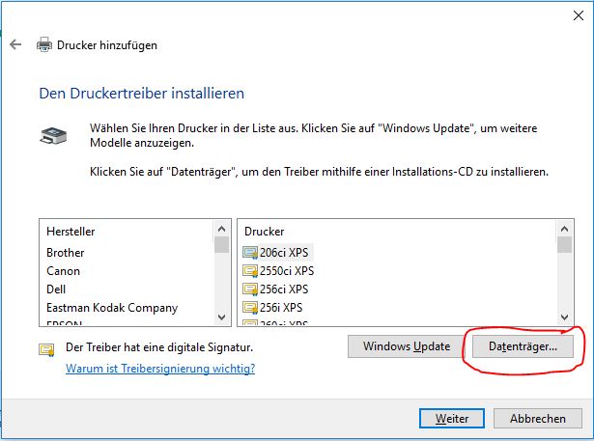Click the back arrow icon
594x441 pixels.
(14, 44)
